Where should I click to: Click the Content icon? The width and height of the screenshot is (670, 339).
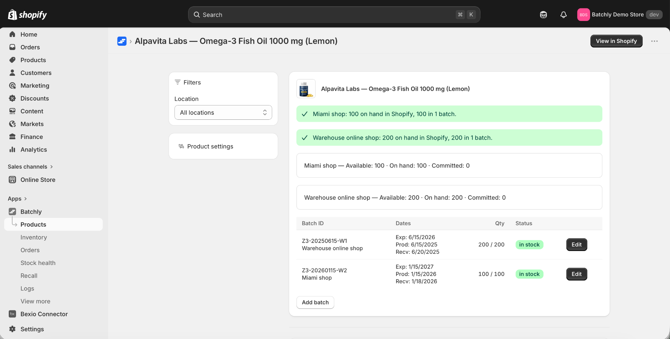13,111
